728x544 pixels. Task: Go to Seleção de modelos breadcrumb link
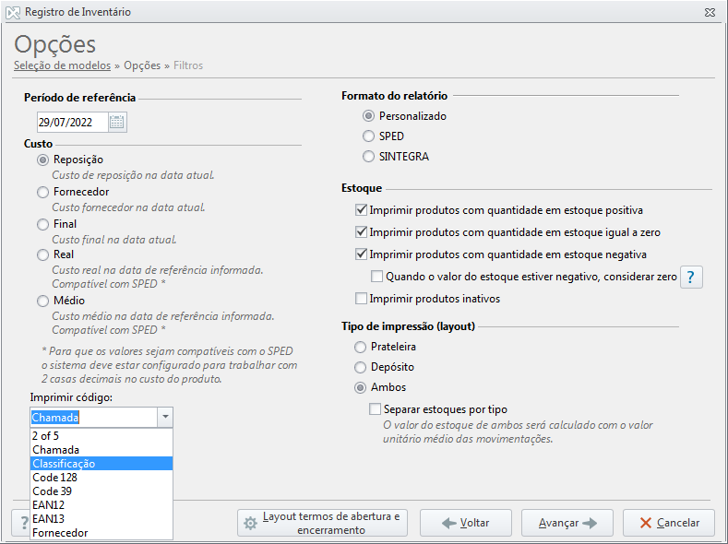click(x=62, y=65)
